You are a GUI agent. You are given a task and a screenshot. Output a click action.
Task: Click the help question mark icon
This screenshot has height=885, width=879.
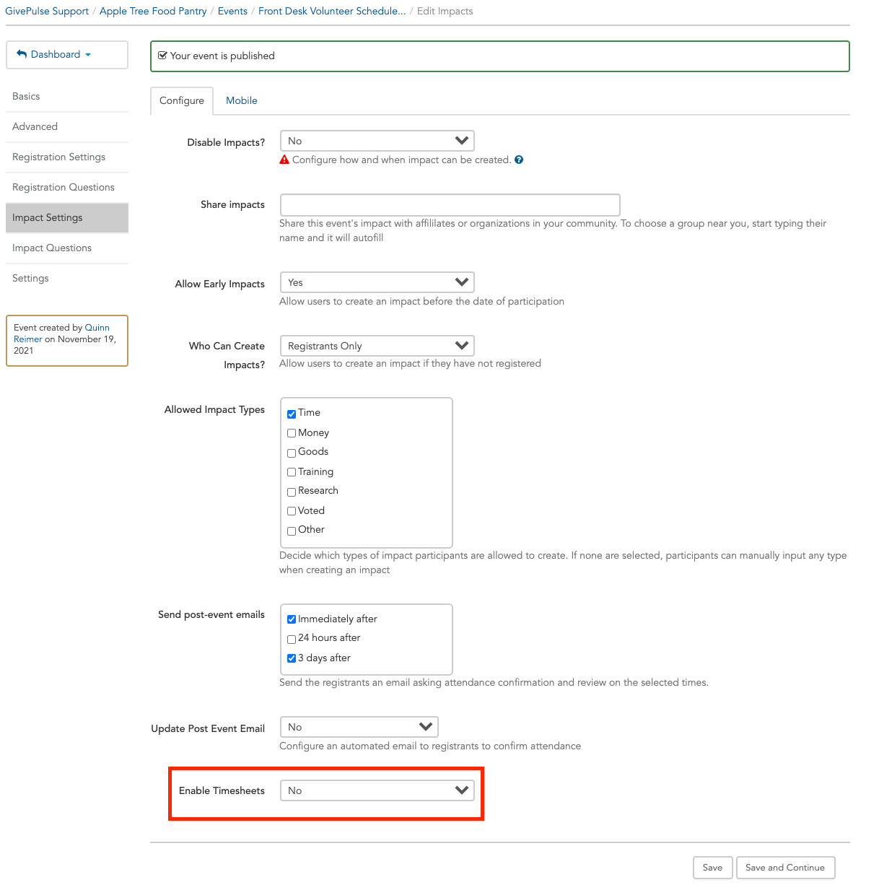pos(519,160)
